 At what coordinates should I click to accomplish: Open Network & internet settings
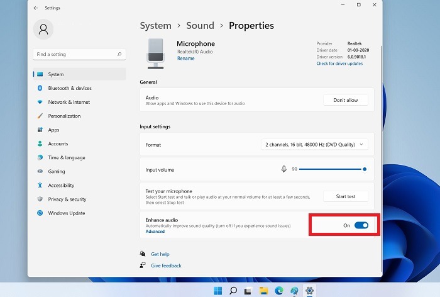[69, 102]
